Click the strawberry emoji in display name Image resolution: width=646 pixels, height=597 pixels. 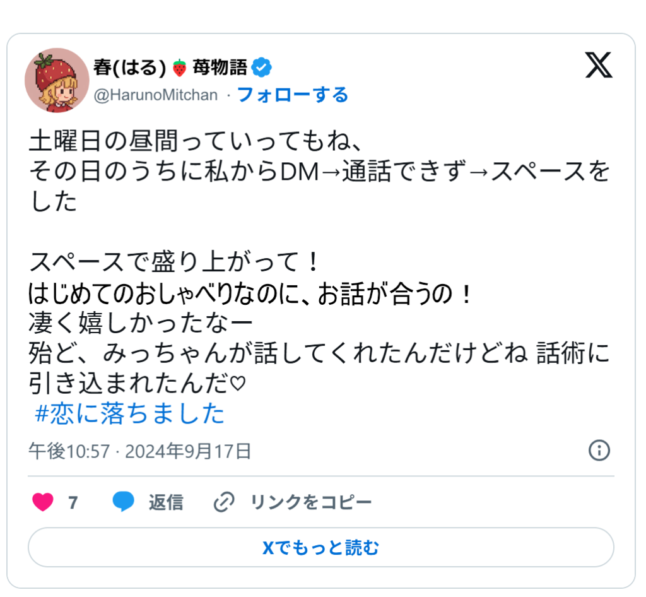click(x=179, y=68)
